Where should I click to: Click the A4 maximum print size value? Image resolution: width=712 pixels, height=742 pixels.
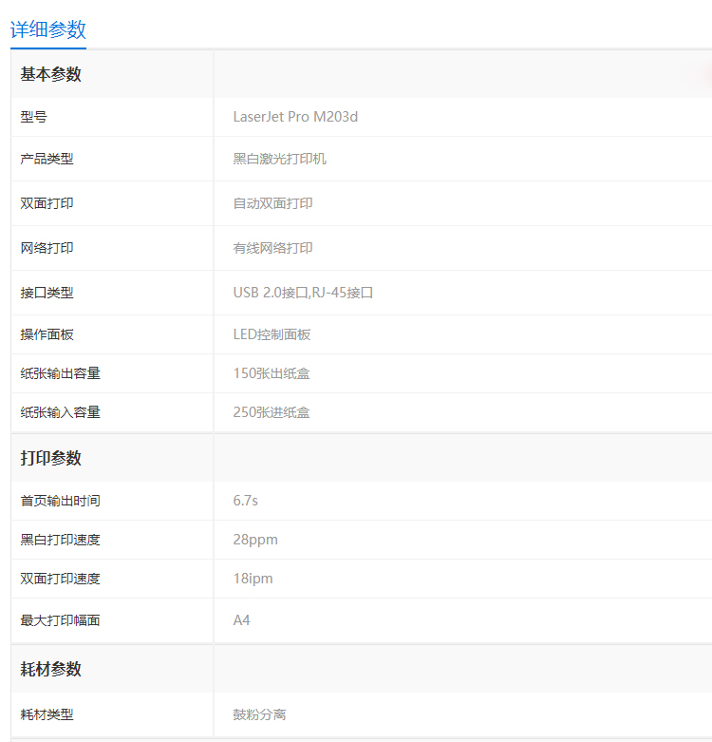(x=241, y=620)
